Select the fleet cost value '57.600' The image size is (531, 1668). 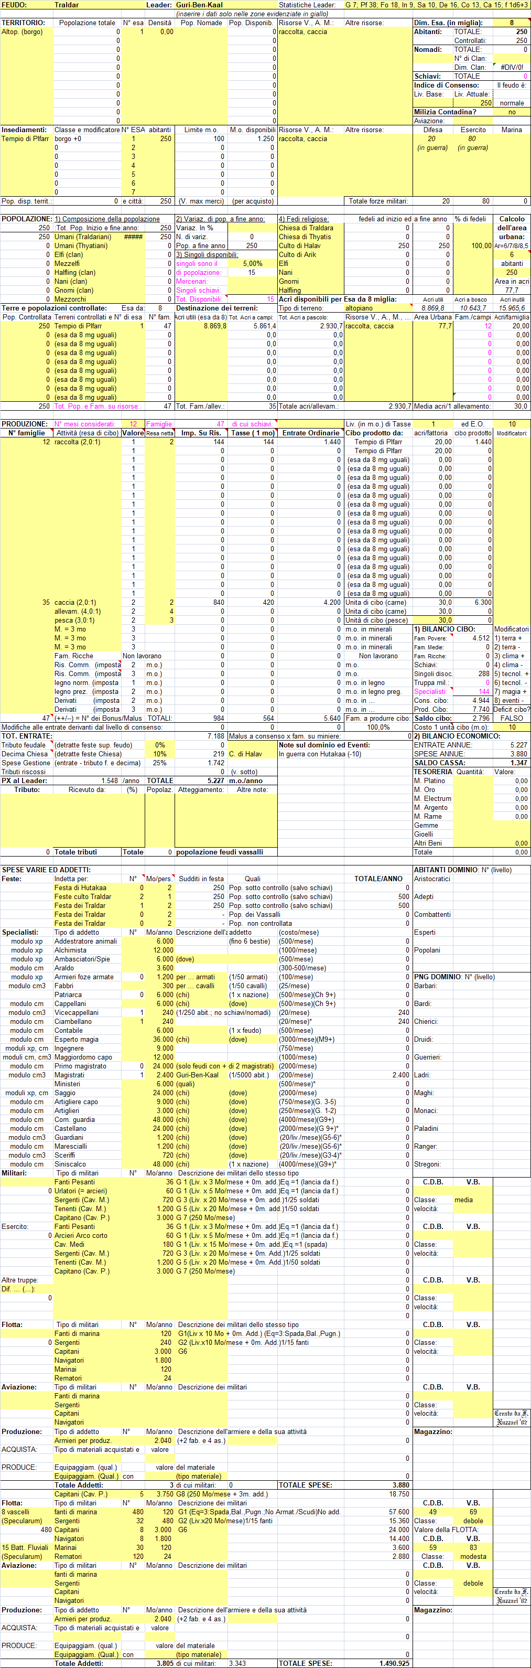tap(398, 1512)
